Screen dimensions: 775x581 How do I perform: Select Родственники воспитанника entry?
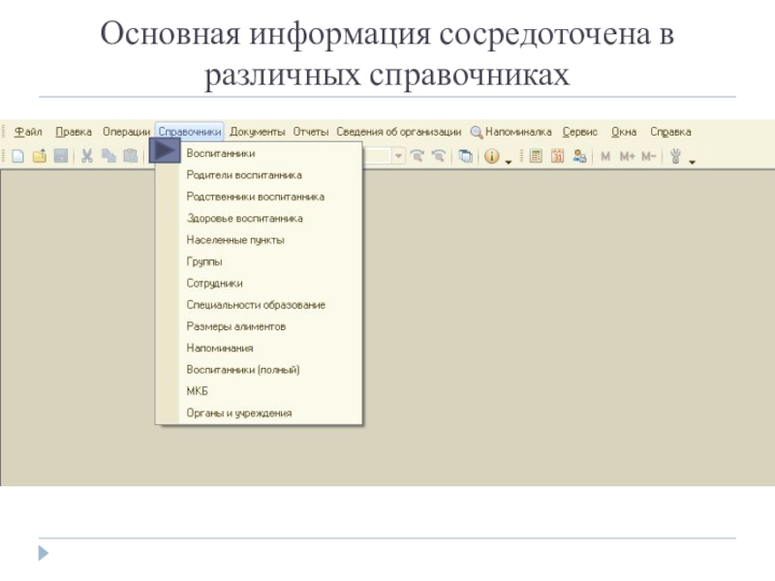click(x=259, y=197)
